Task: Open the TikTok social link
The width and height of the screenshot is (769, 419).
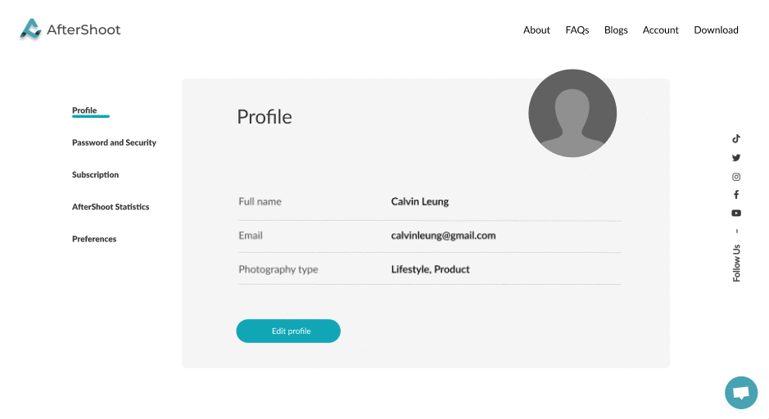Action: [736, 138]
